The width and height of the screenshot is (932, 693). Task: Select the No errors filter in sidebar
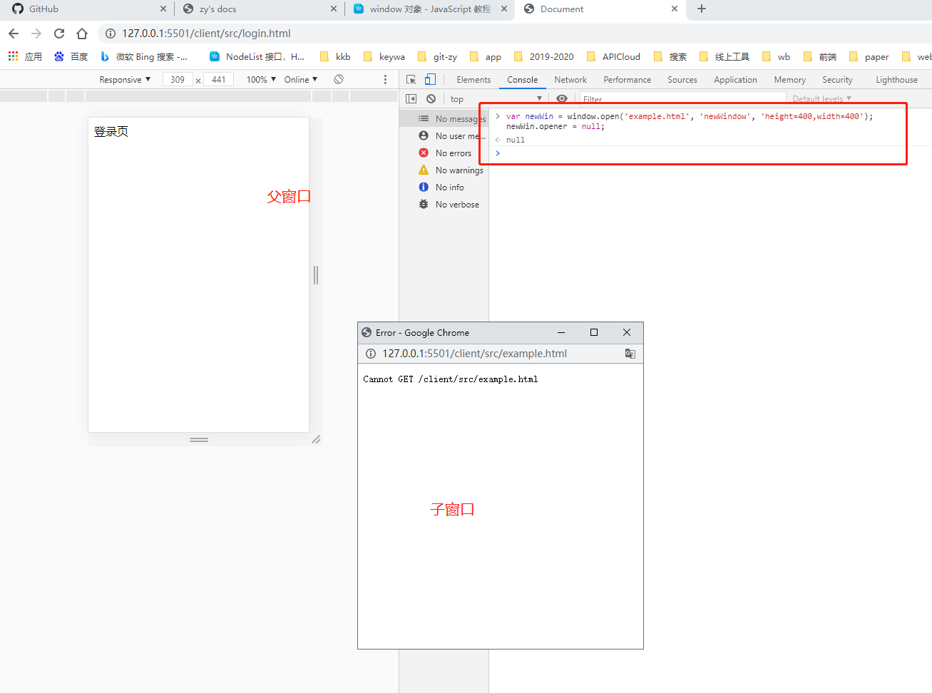click(453, 153)
